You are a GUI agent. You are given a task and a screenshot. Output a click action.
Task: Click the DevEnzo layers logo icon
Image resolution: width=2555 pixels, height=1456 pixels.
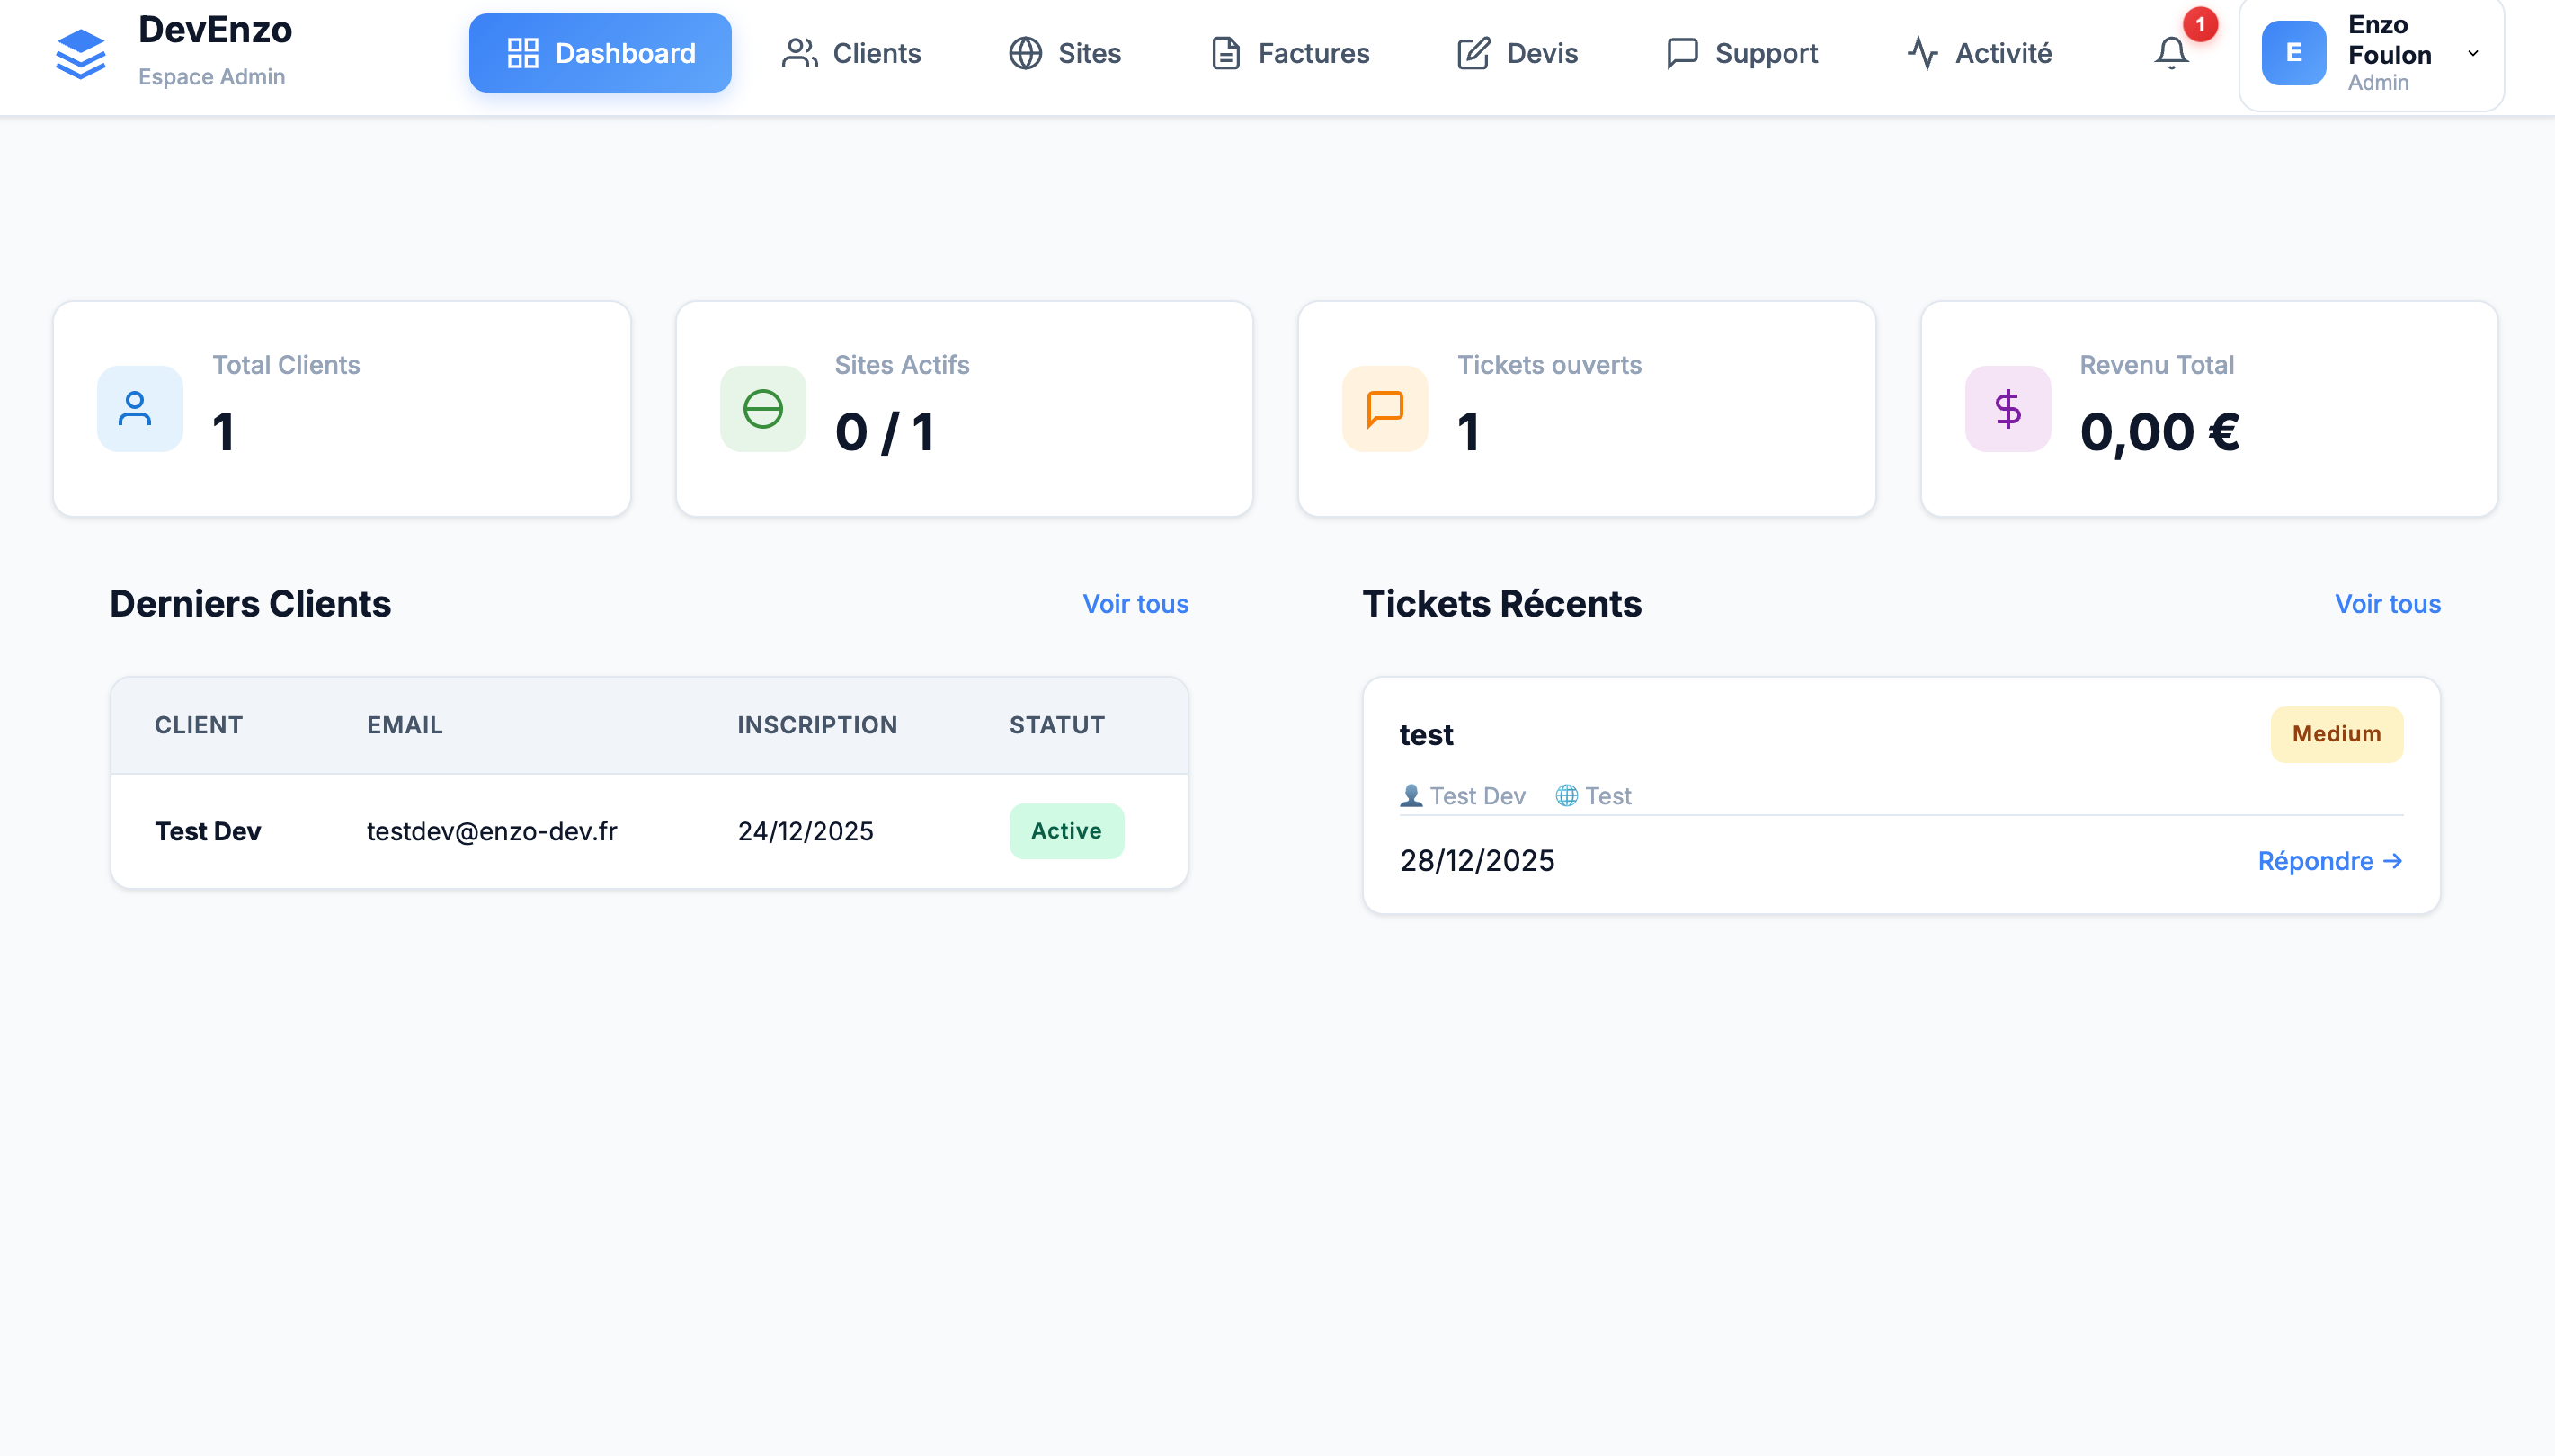(x=79, y=54)
